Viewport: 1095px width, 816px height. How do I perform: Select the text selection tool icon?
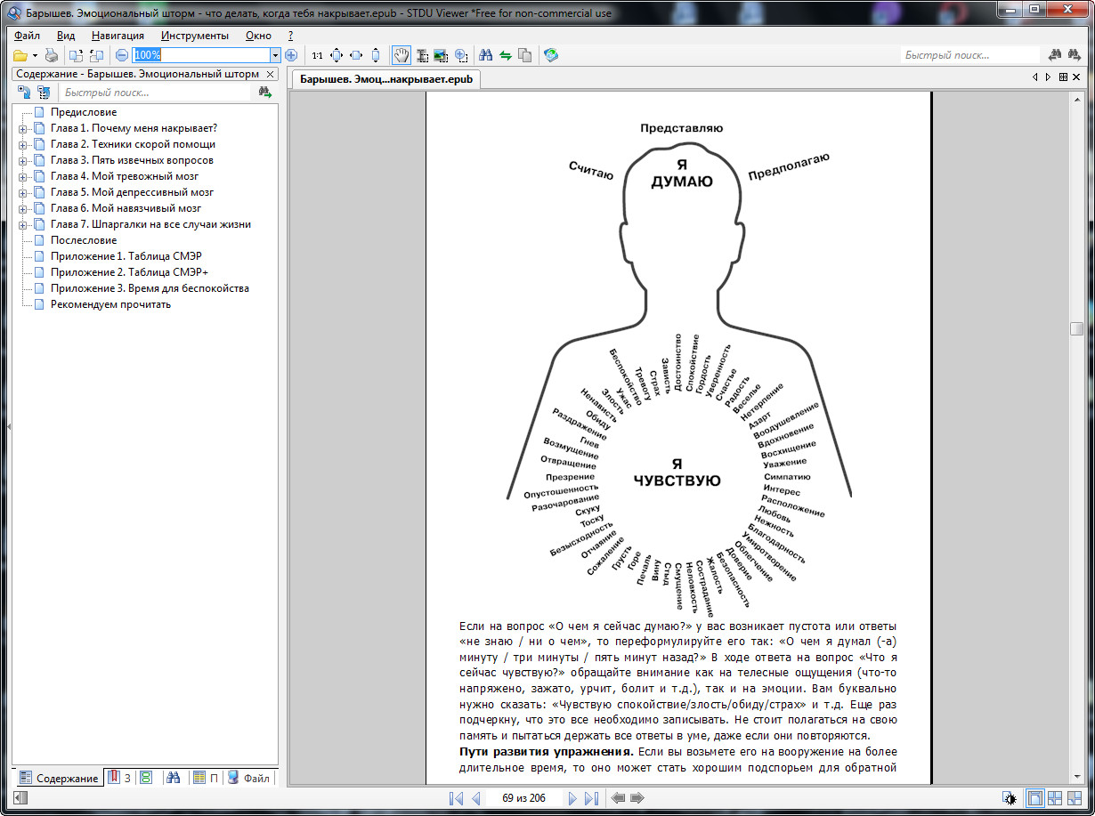pos(422,55)
